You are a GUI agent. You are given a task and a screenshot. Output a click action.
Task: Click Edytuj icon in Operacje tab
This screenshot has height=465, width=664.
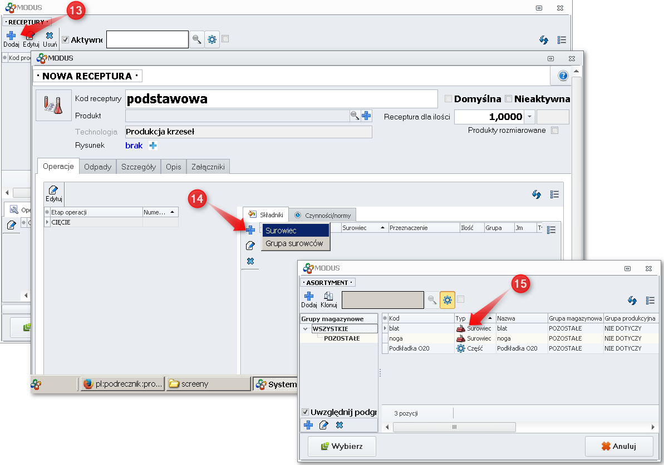(54, 191)
